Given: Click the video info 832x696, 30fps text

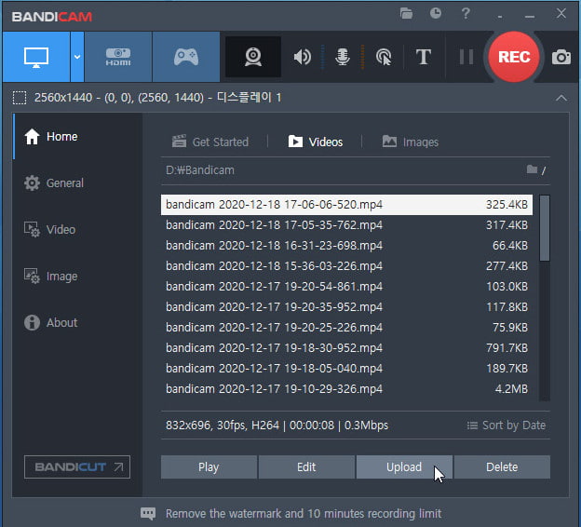Looking at the screenshot, I should point(277,426).
